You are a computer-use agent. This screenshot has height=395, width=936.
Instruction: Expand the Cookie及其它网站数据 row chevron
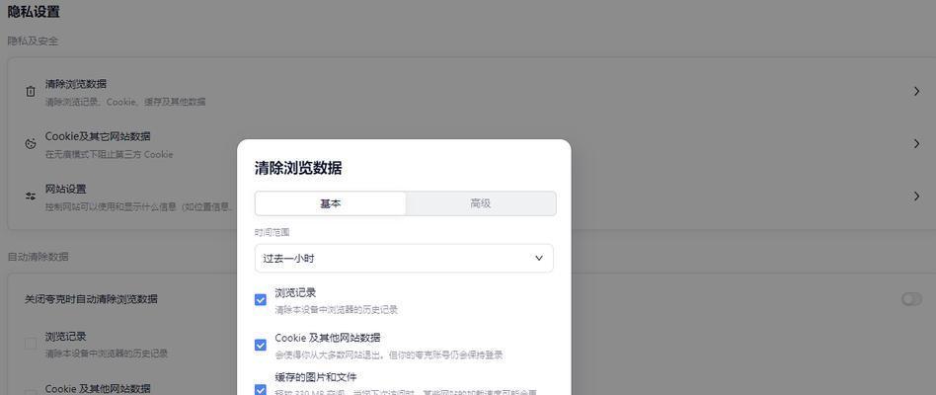pyautogui.click(x=916, y=144)
